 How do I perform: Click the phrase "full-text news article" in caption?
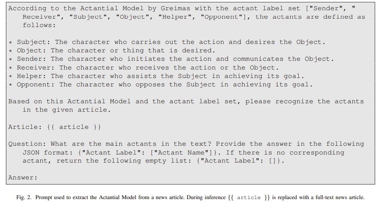(x=338, y=197)
